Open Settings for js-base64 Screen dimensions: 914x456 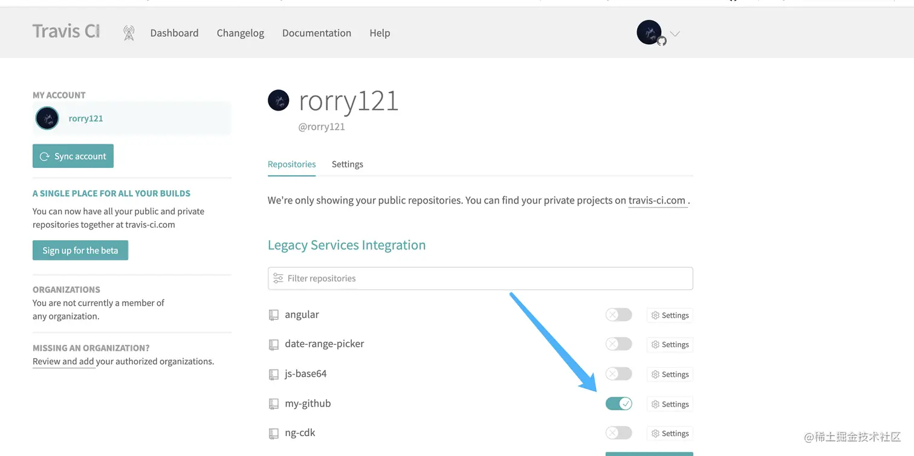coord(670,374)
